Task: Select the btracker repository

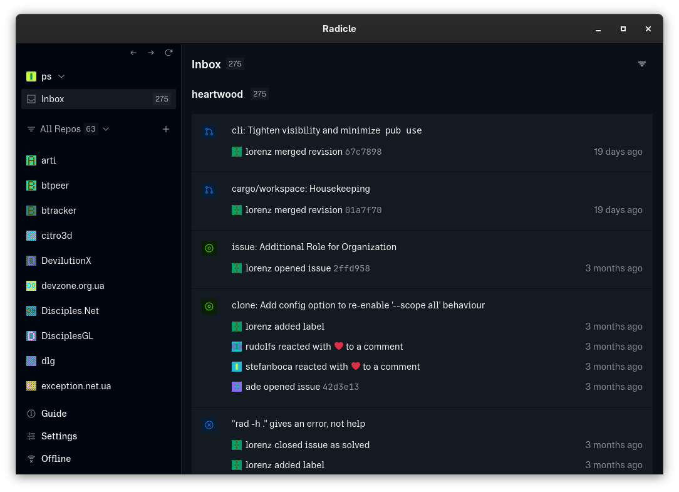Action: click(99, 211)
